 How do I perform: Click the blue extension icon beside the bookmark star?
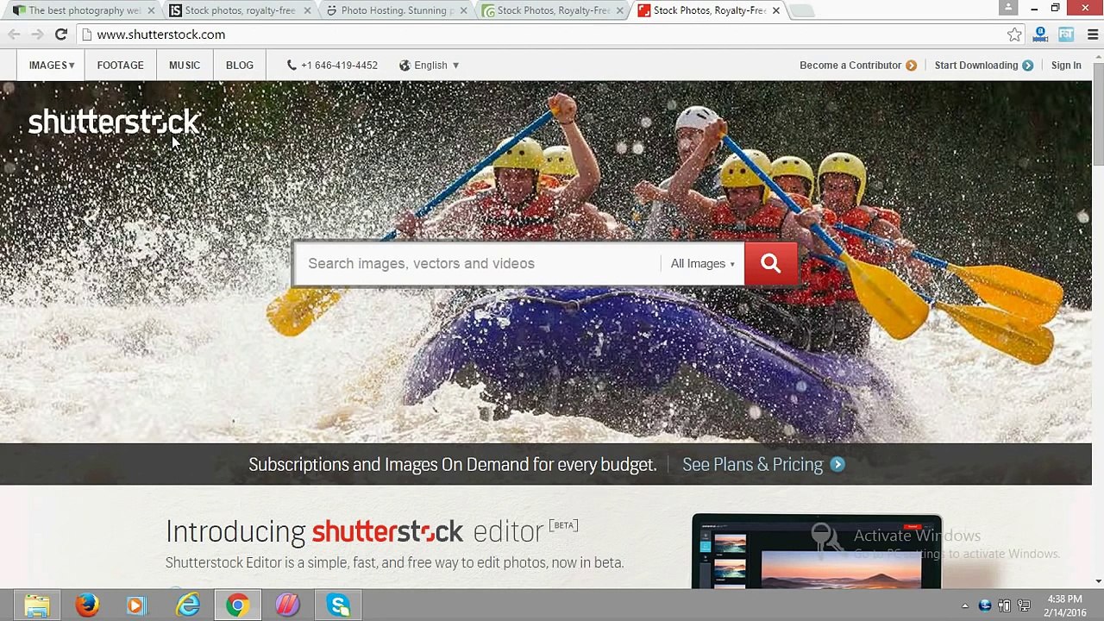pos(1040,34)
